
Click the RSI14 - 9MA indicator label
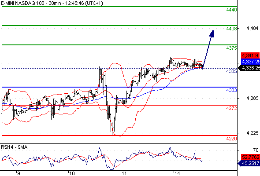pyautogui.click(x=14, y=147)
